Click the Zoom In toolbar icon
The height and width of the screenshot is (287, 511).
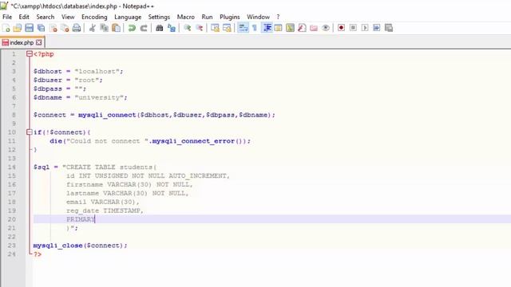pos(187,28)
